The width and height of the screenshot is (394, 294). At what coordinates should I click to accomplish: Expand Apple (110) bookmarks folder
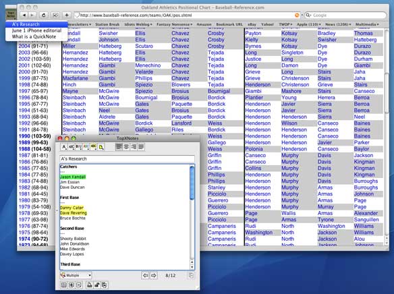(309, 24)
